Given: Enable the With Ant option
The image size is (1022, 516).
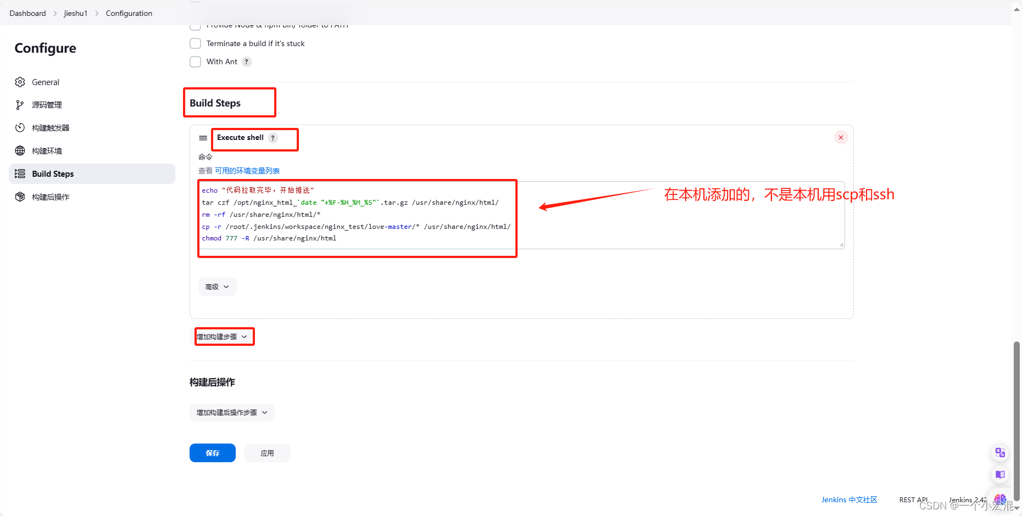Looking at the screenshot, I should click(x=195, y=61).
